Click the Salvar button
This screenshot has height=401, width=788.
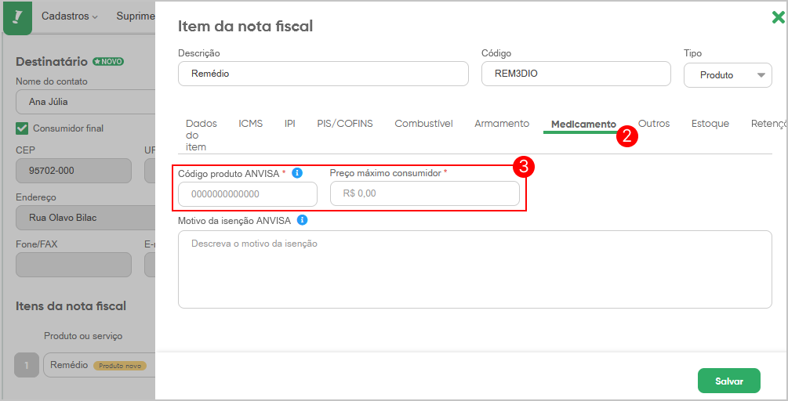coord(728,381)
